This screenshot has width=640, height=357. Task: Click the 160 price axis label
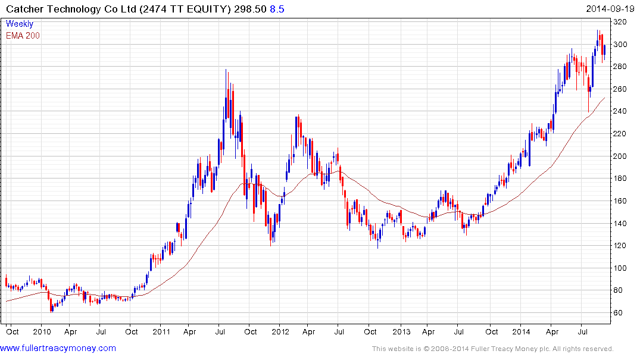click(620, 201)
